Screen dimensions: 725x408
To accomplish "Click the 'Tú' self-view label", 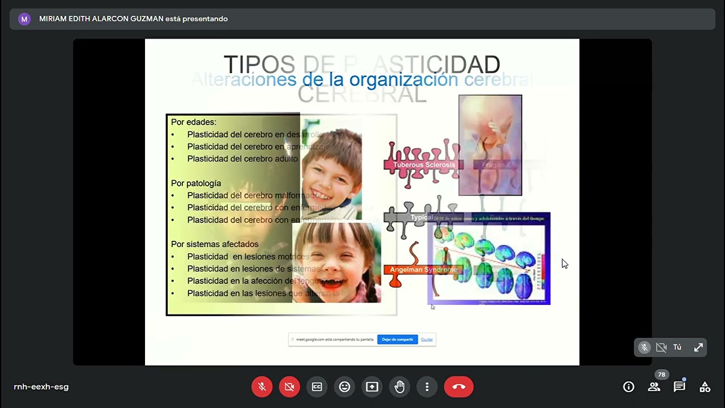I will point(677,347).
